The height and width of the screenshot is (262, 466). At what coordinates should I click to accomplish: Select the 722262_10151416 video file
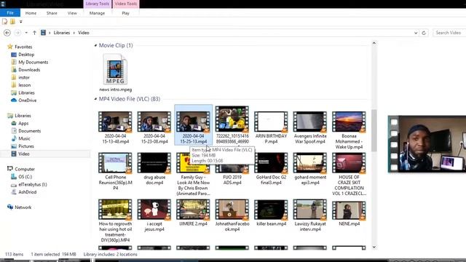point(232,125)
